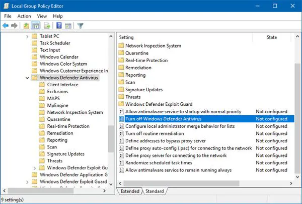Select MAPS folder in the tree
The height and width of the screenshot is (204, 302).
click(x=53, y=98)
